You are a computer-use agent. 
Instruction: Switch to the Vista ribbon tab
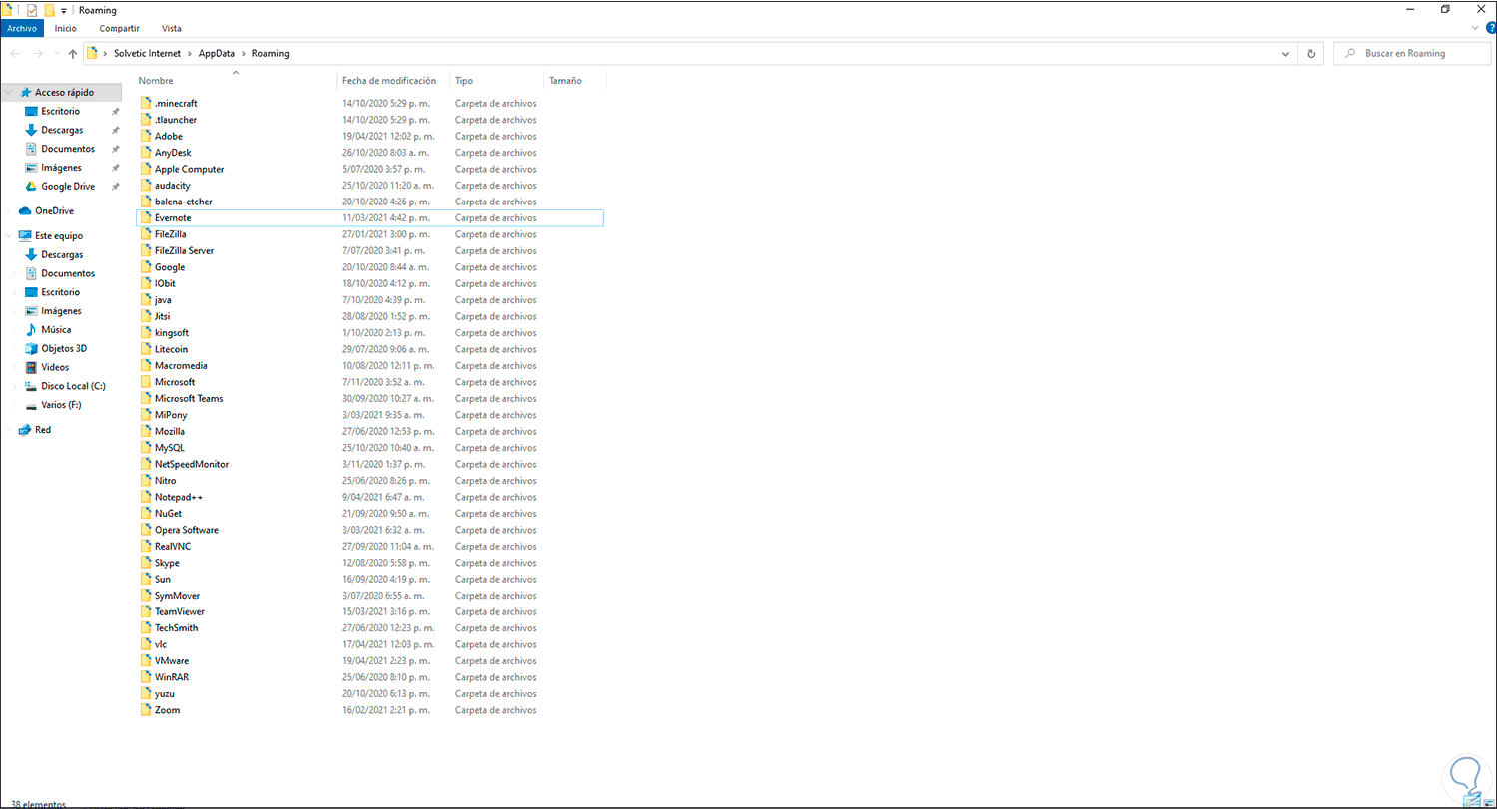[172, 29]
